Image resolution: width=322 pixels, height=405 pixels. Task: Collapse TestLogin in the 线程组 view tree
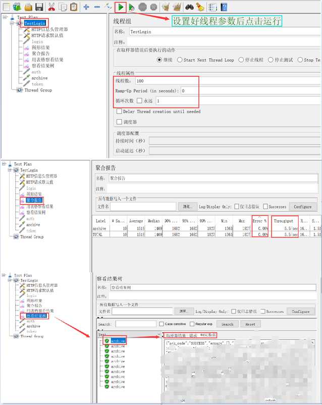[12, 23]
